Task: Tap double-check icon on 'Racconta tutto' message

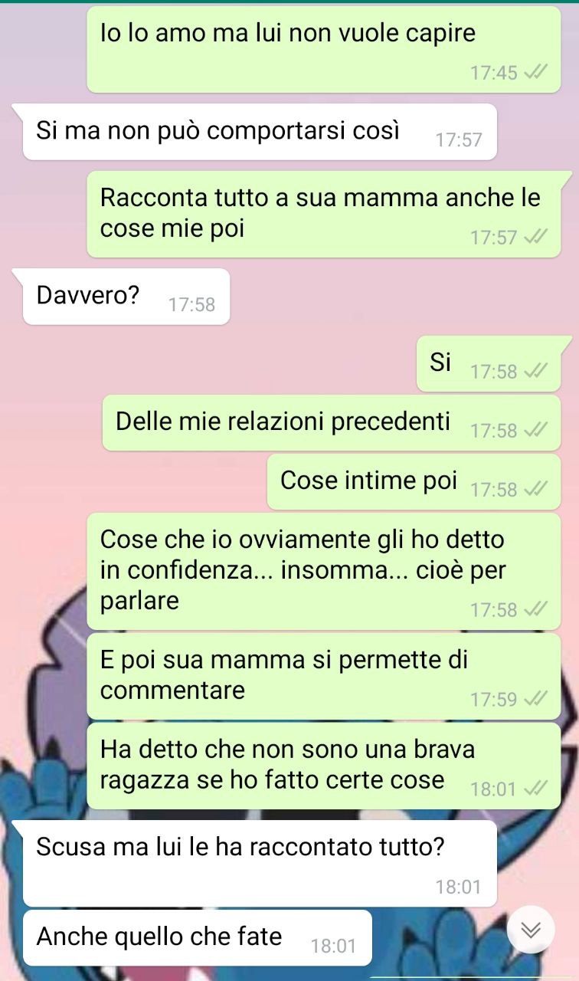Action: tap(537, 238)
